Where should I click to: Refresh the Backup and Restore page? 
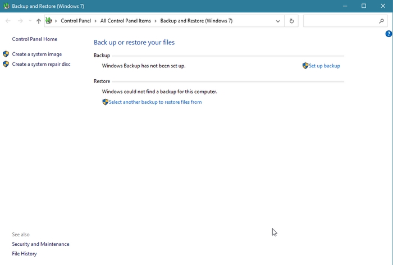[x=291, y=21]
